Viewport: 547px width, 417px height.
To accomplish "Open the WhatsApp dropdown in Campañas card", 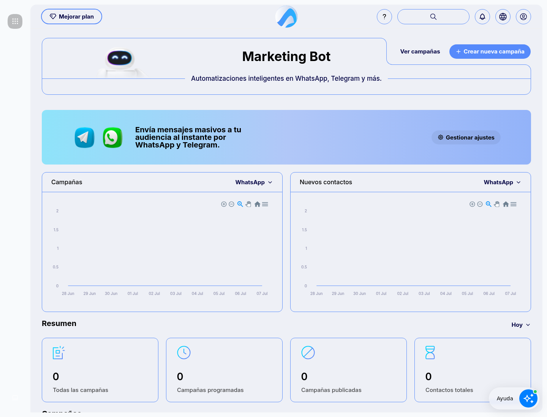I will click(x=254, y=182).
